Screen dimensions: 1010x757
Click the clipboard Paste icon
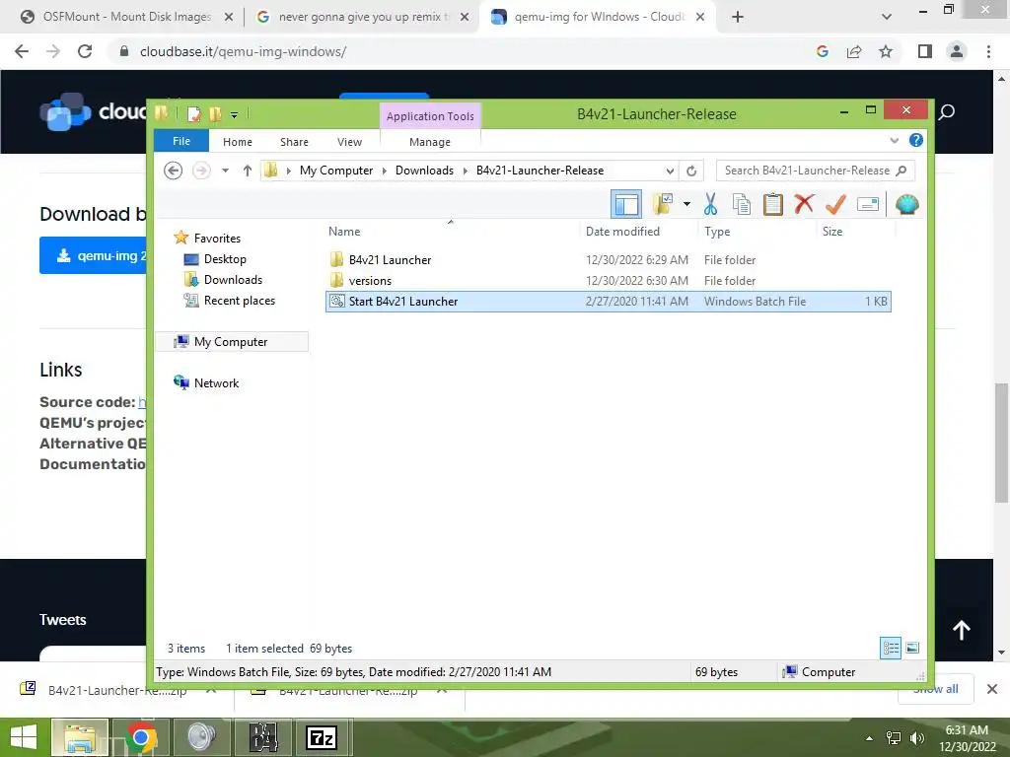[x=773, y=204]
